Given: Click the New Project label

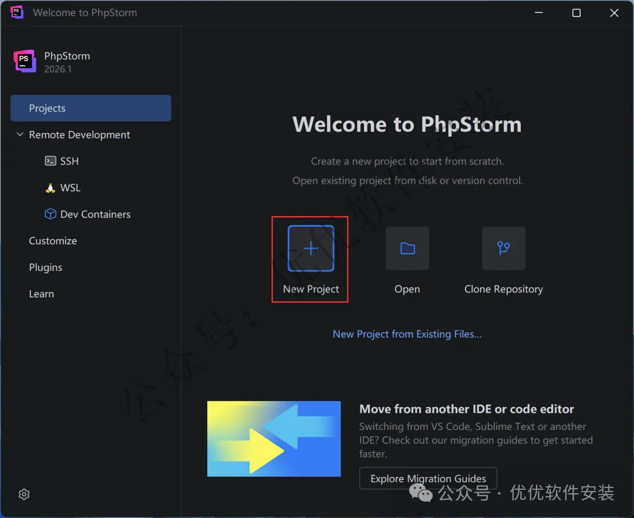Looking at the screenshot, I should [311, 289].
